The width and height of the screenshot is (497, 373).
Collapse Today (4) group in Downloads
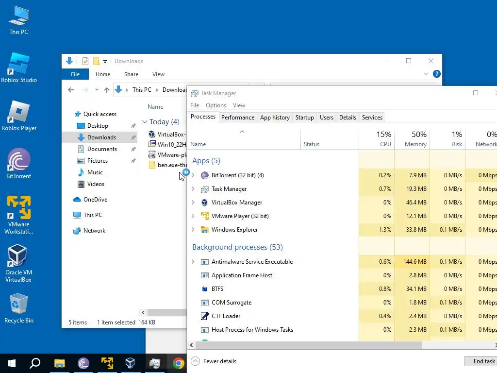click(x=145, y=122)
